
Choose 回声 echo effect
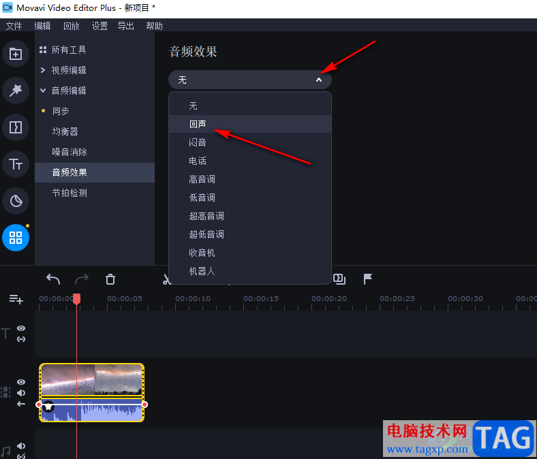click(250, 124)
